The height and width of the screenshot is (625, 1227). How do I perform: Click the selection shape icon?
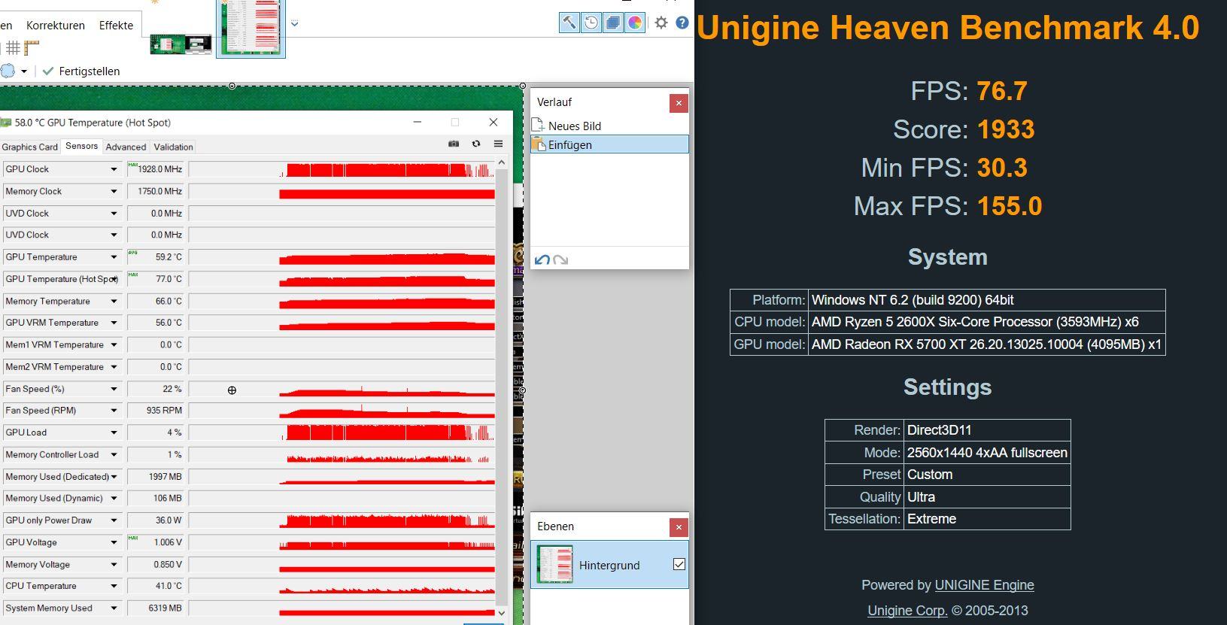(8, 71)
